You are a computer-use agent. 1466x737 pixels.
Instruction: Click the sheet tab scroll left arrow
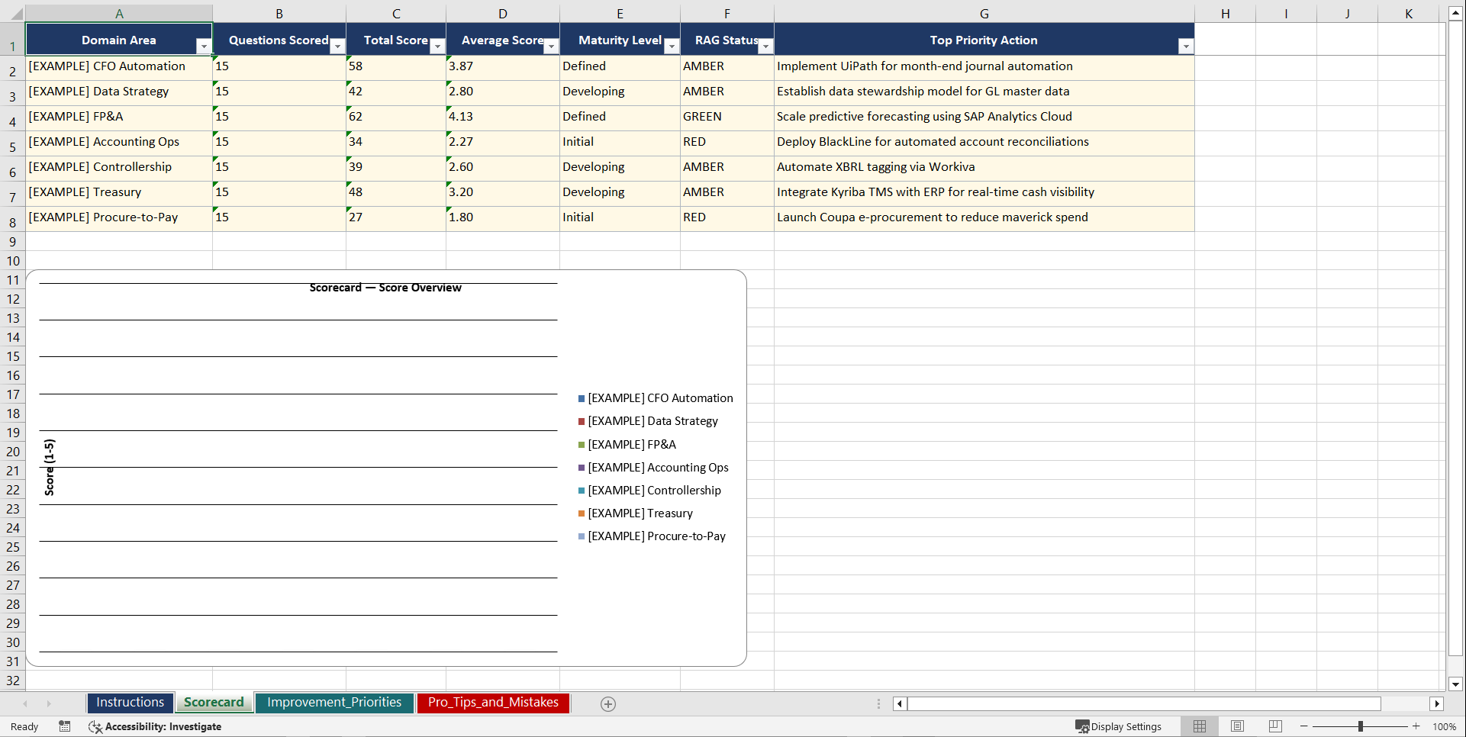pos(25,703)
